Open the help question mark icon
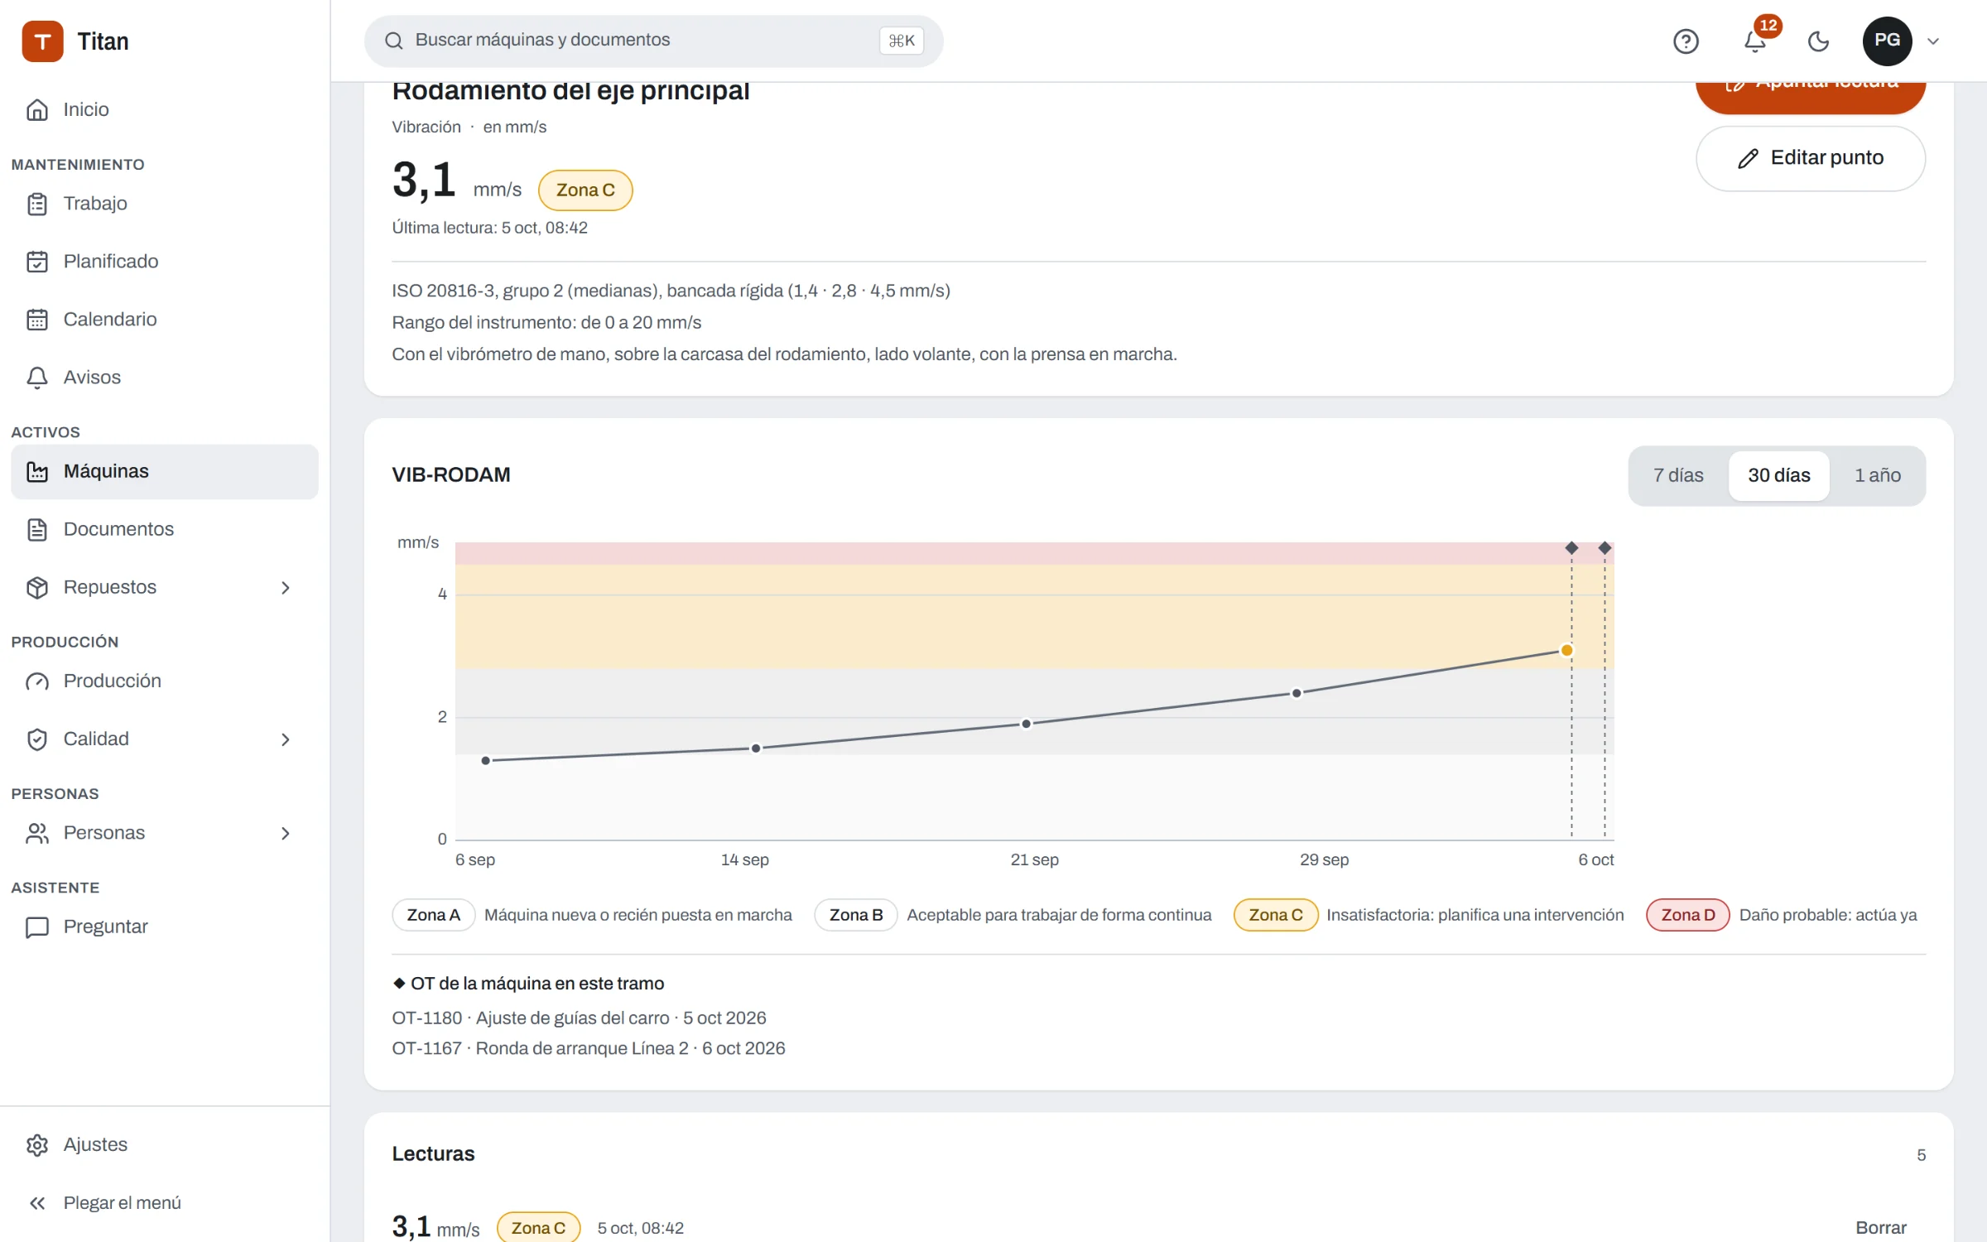This screenshot has width=1987, height=1242. tap(1686, 41)
